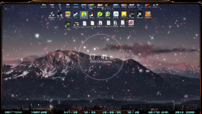Open the 此电脑 desktop icon
This screenshot has width=202, height=114.
tap(52, 6)
